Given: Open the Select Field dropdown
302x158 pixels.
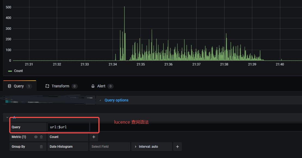Looking at the screenshot, I should 110,147.
